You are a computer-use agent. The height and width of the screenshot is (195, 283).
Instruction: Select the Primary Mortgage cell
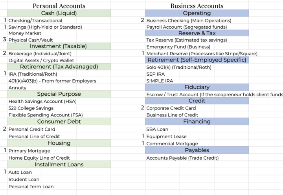coord(29,151)
